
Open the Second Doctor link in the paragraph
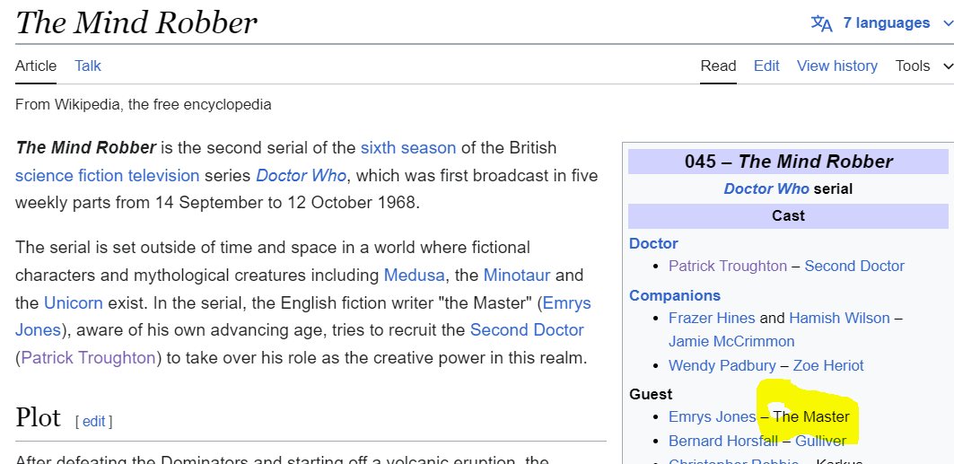(x=527, y=330)
